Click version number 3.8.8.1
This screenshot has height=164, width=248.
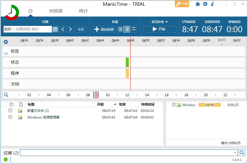[x=237, y=160]
